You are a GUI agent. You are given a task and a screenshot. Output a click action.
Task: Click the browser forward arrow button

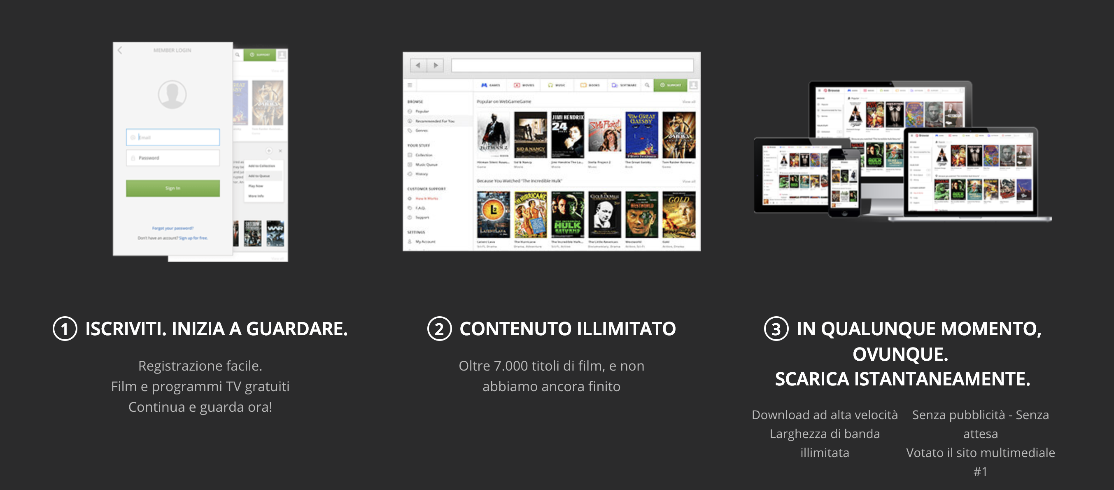point(435,65)
